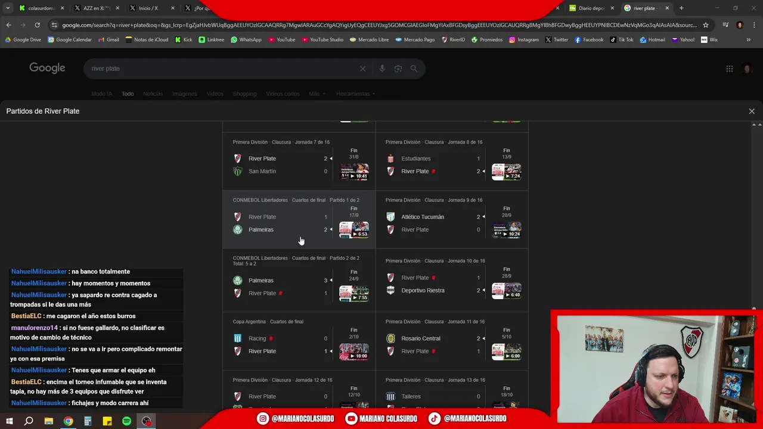Image resolution: width=763 pixels, height=429 pixels.
Task: Click the address bar URL
Action: click(379, 25)
